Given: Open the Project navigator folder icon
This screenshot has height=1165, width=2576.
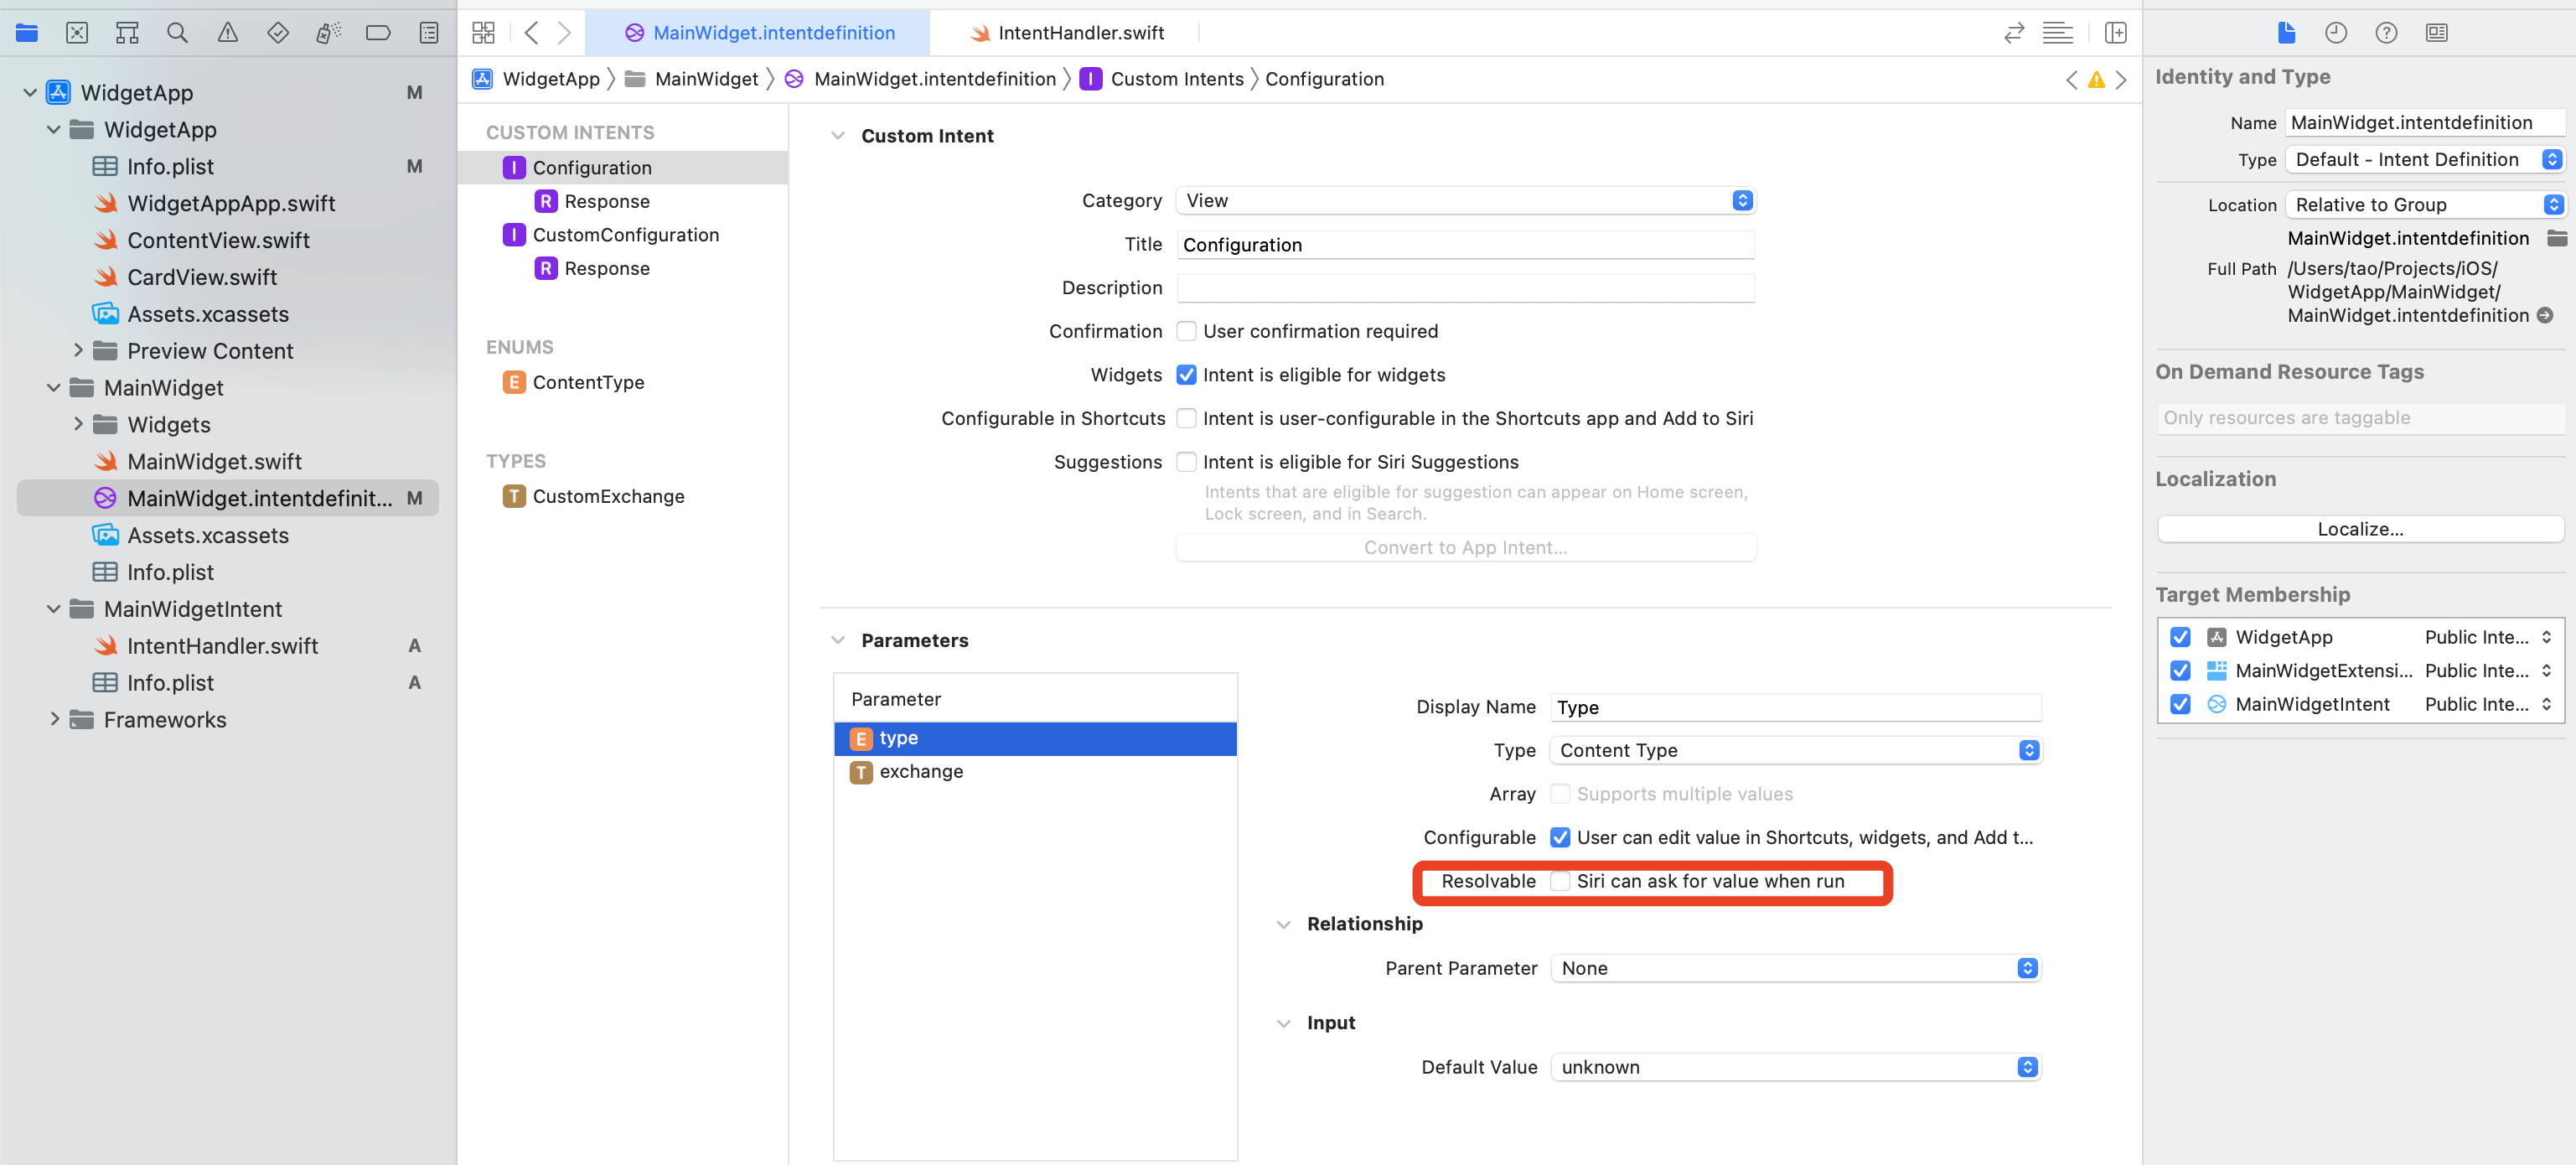Looking at the screenshot, I should tap(27, 33).
